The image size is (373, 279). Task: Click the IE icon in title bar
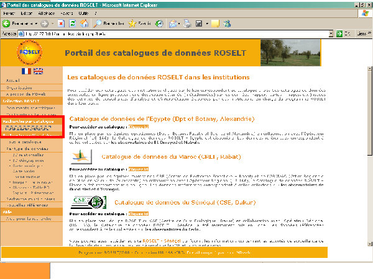3,5
